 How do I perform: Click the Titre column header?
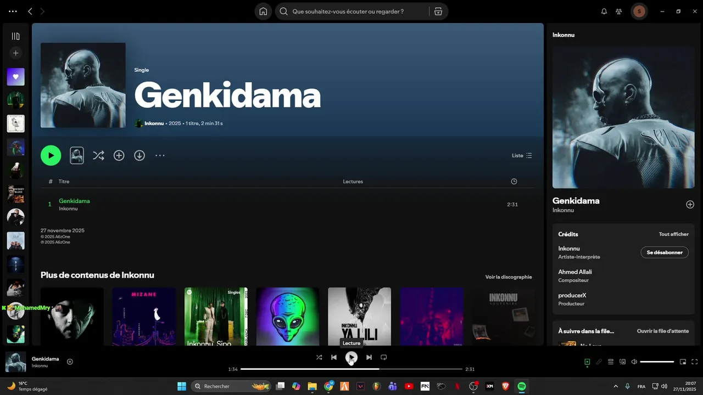pyautogui.click(x=64, y=182)
